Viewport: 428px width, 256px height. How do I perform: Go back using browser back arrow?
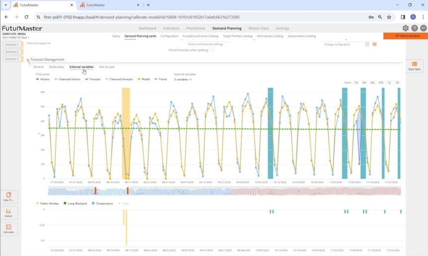coord(6,17)
